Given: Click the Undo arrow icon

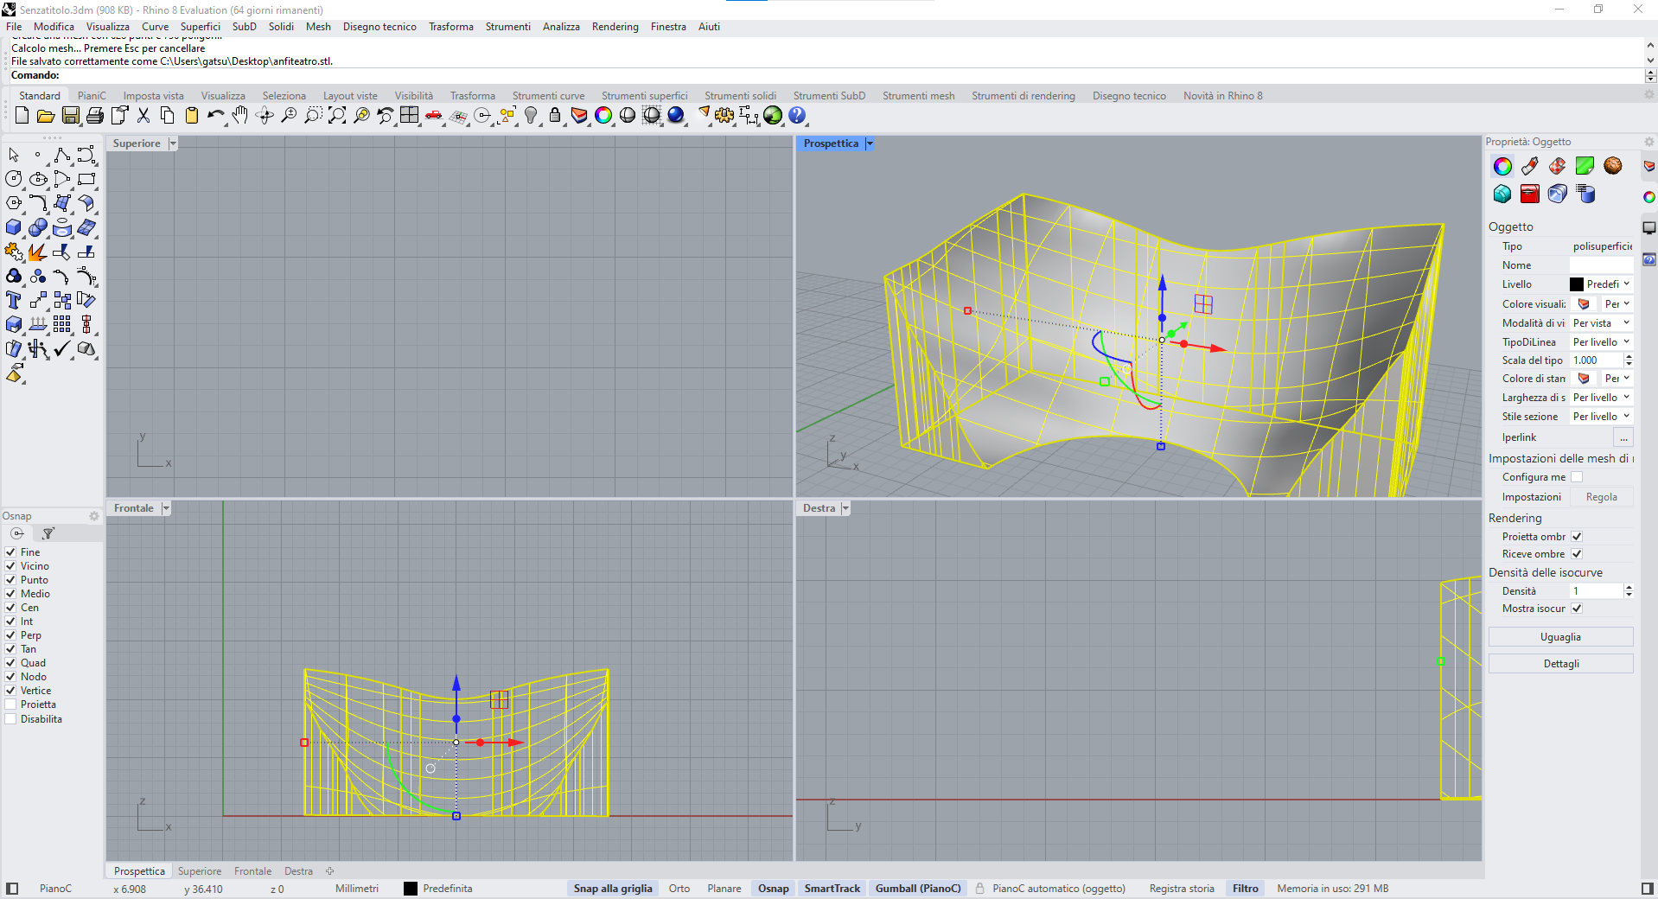Looking at the screenshot, I should click(215, 116).
